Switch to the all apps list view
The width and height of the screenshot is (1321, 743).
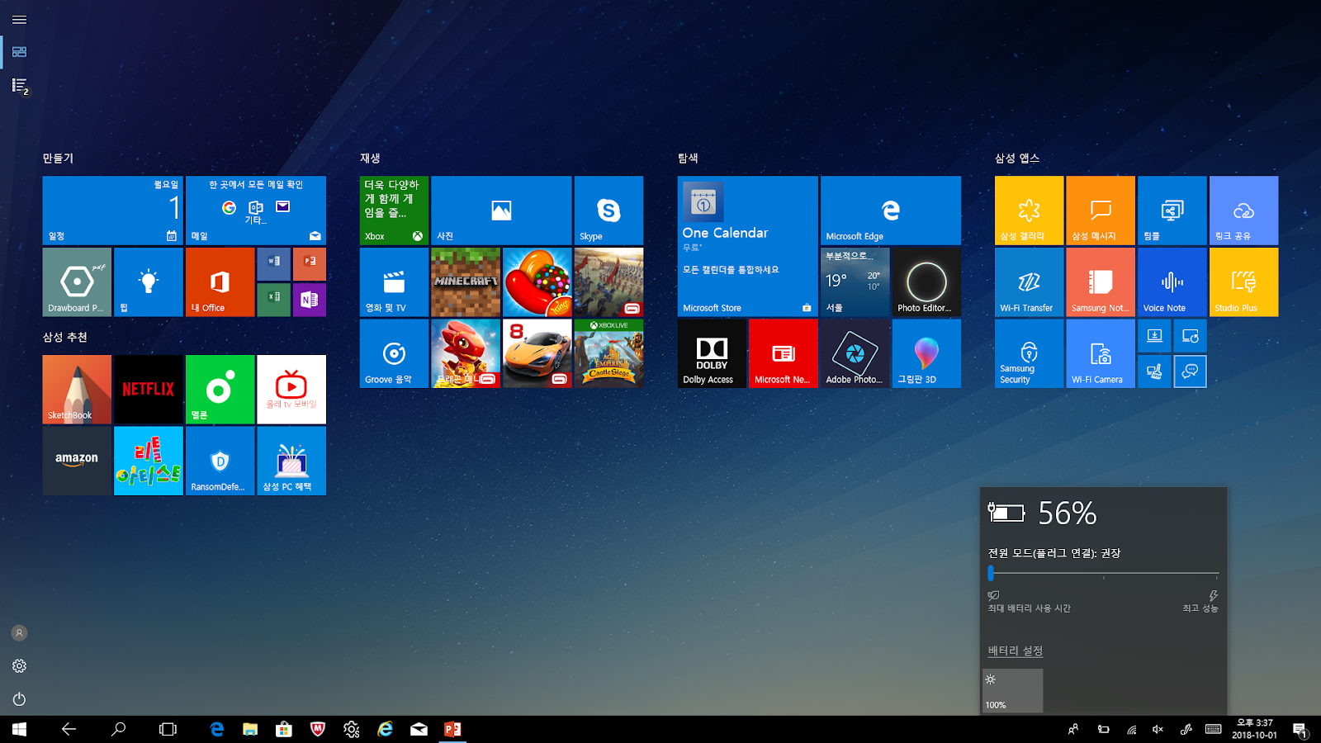coord(20,86)
